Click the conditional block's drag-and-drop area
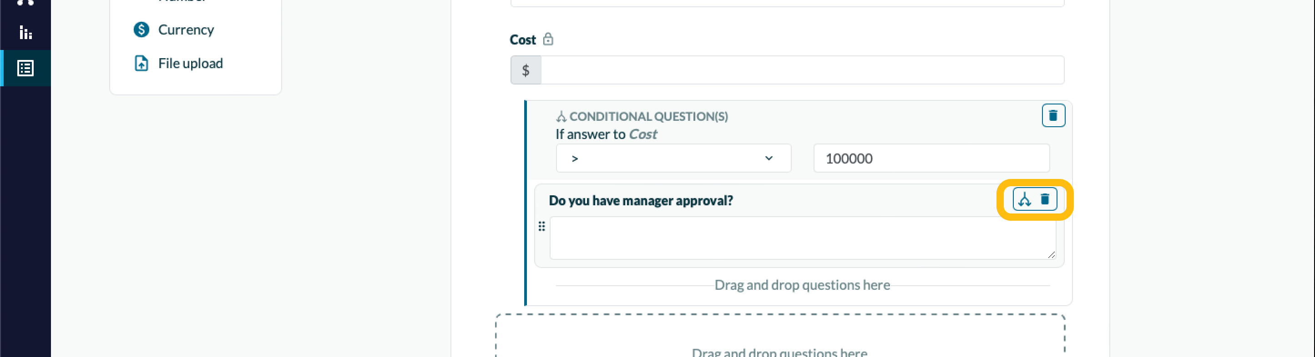The height and width of the screenshot is (357, 1315). click(801, 285)
